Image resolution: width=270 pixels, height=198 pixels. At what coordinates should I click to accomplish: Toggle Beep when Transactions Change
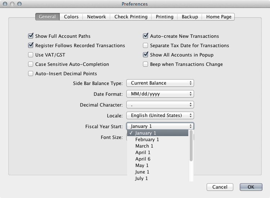(x=145, y=64)
